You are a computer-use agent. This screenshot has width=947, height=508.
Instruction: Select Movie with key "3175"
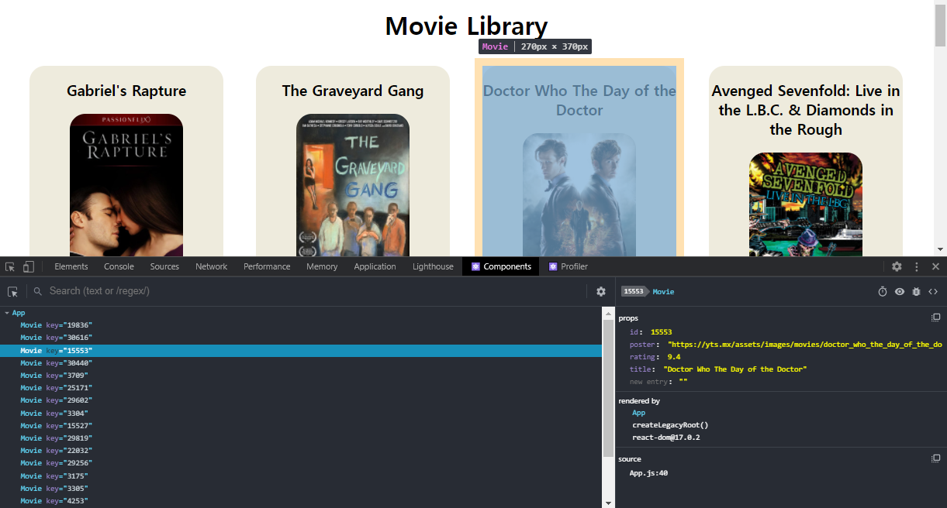[x=301, y=476]
